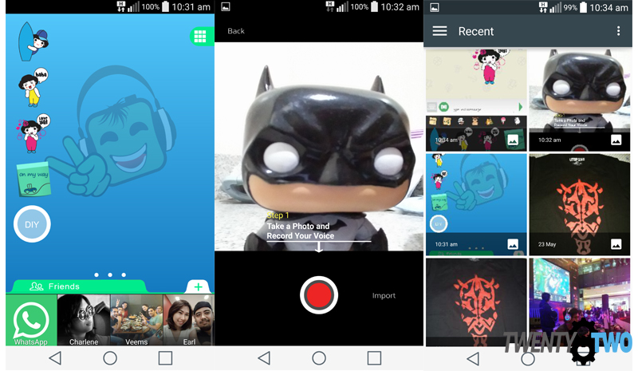This screenshot has width=638, height=371.
Task: Open the hamburger menu in Recent
Action: click(439, 31)
